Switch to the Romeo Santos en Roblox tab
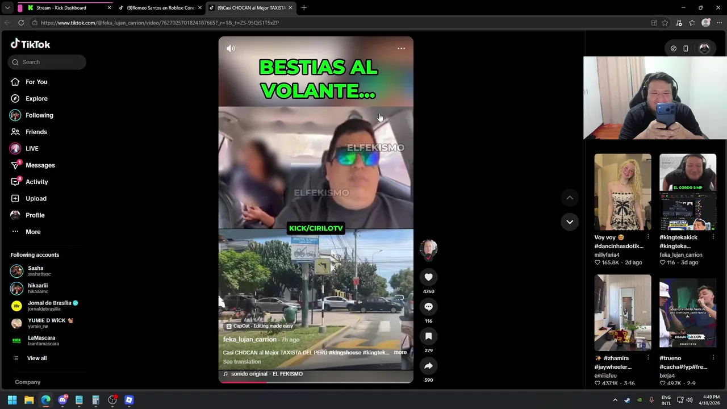This screenshot has height=409, width=727. (x=160, y=8)
